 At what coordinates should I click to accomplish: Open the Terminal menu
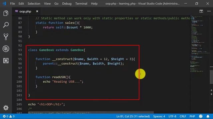coord(81,4)
